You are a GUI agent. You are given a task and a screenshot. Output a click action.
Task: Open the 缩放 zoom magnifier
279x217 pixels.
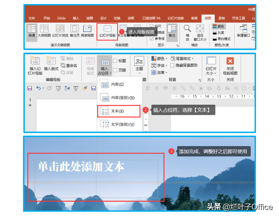(x=187, y=33)
